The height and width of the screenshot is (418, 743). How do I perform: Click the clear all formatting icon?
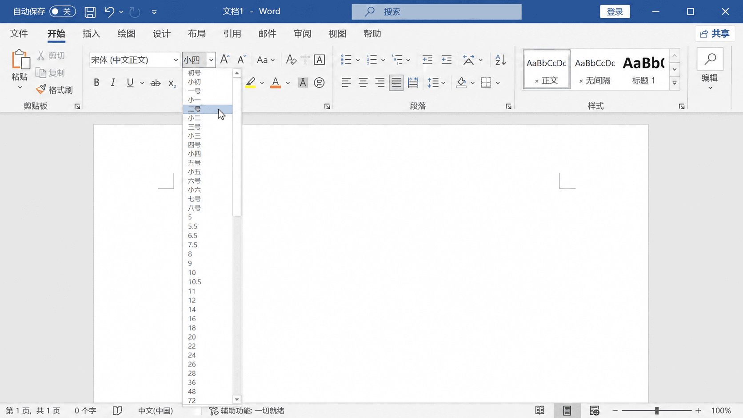tap(291, 60)
